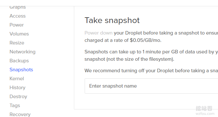Navigate to Networking settings
218x117 pixels.
[x=22, y=52]
